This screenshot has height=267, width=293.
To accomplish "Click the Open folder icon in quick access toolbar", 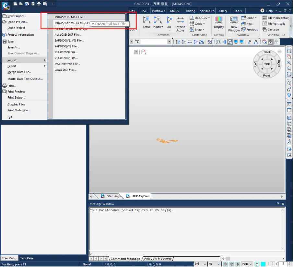I will tap(21, 4).
